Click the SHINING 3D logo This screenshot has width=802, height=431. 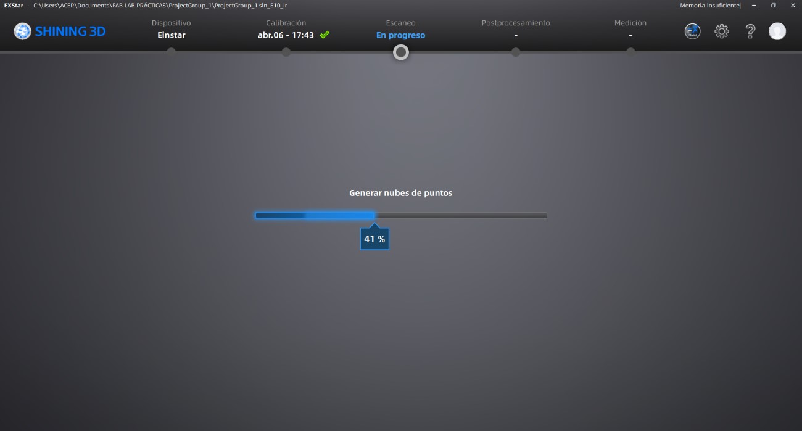pos(60,31)
